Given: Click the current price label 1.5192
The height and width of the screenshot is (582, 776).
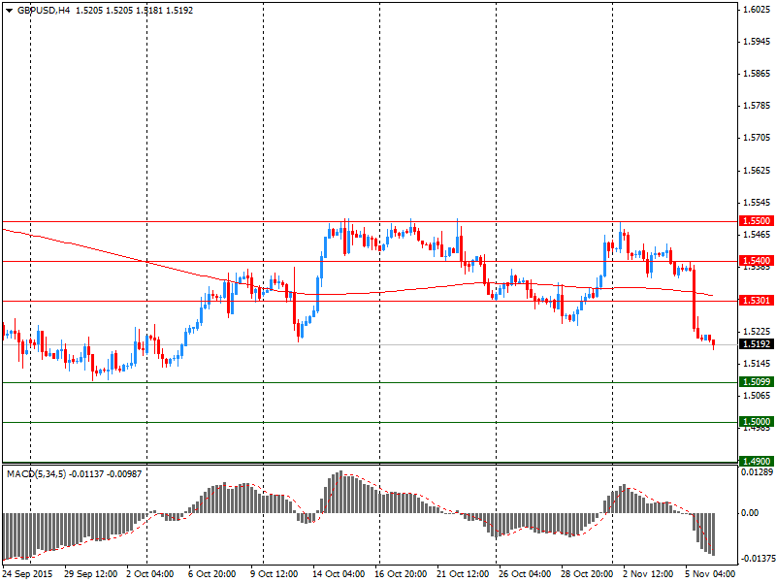Looking at the screenshot, I should coord(757,343).
